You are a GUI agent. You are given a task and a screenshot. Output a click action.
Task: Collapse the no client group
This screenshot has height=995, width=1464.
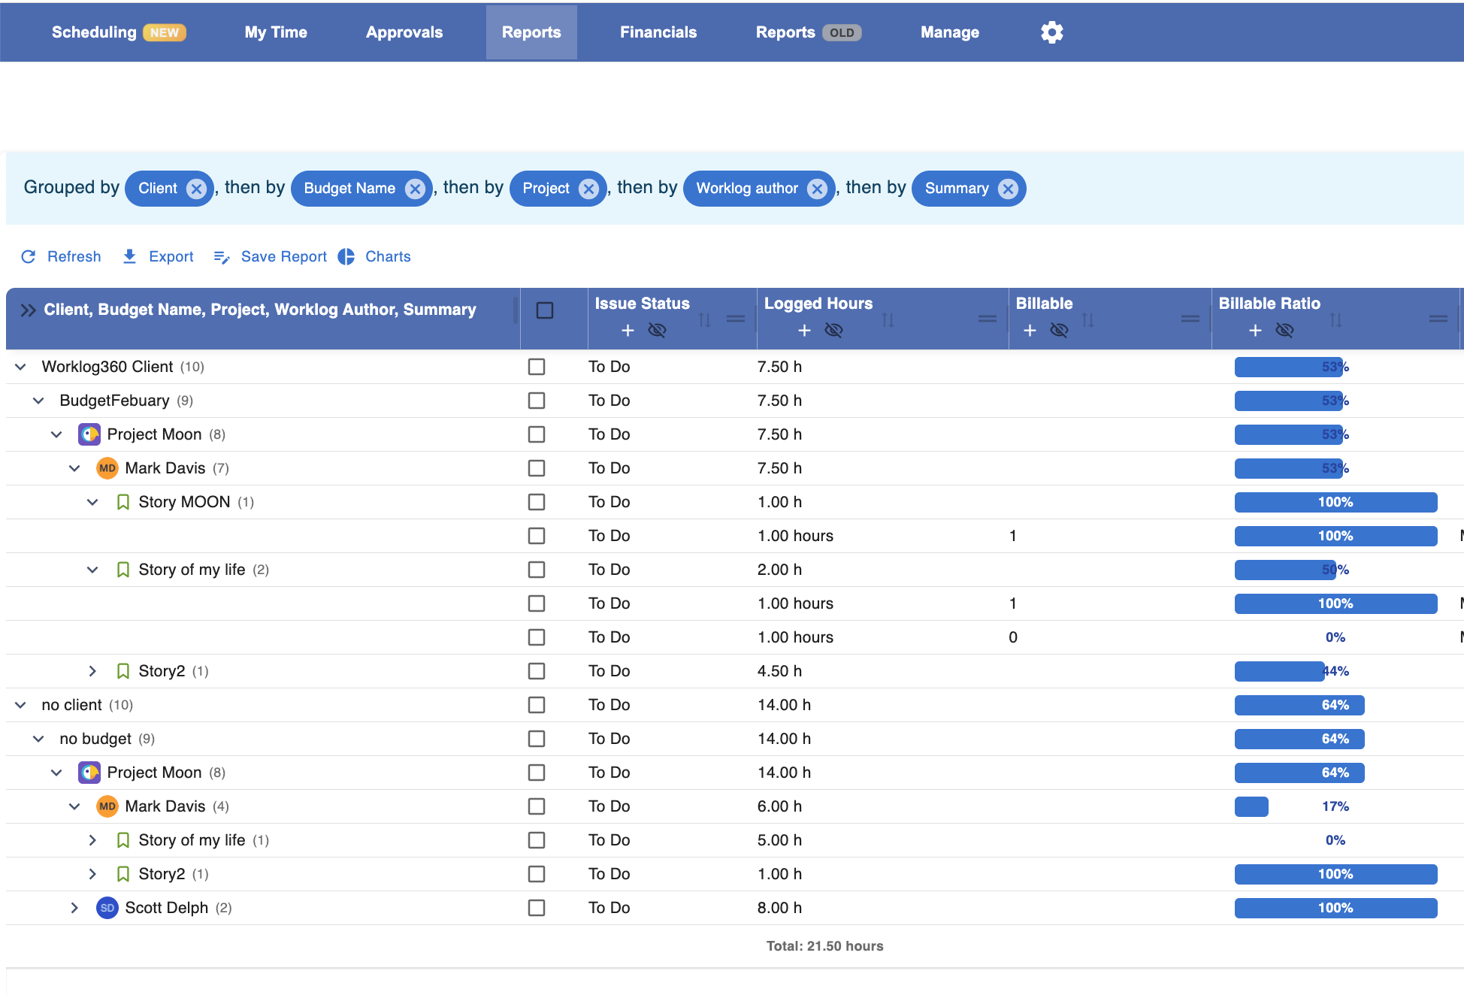tap(21, 705)
